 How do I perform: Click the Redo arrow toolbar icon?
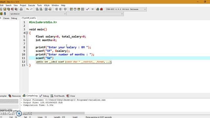tap(31, 9)
